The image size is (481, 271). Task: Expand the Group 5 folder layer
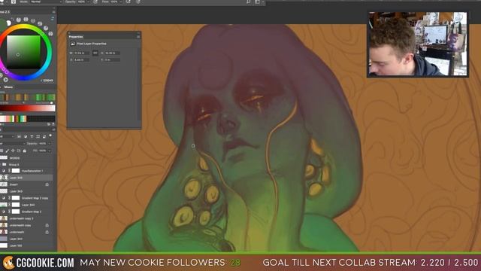(4, 165)
